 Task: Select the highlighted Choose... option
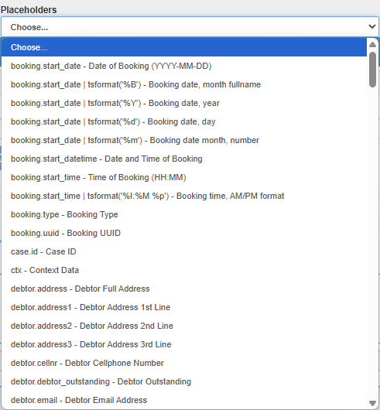[x=184, y=47]
